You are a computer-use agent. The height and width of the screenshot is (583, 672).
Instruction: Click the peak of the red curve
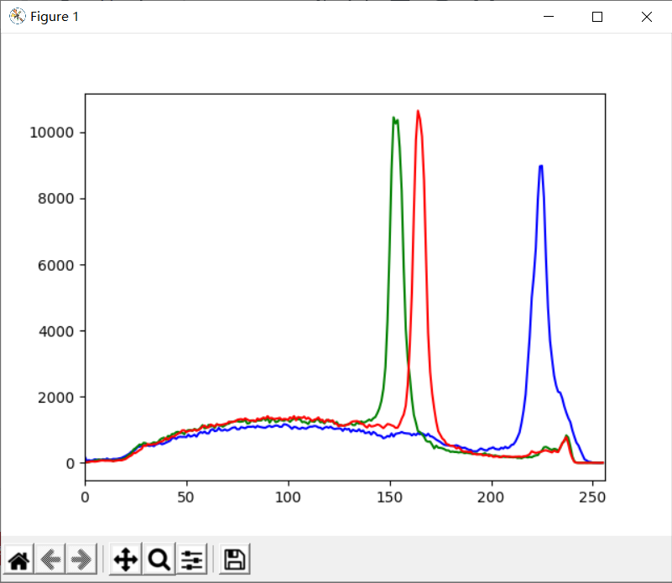[x=418, y=112]
